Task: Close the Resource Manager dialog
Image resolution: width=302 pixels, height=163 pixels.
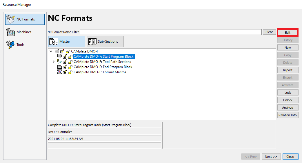Action: click(x=290, y=156)
